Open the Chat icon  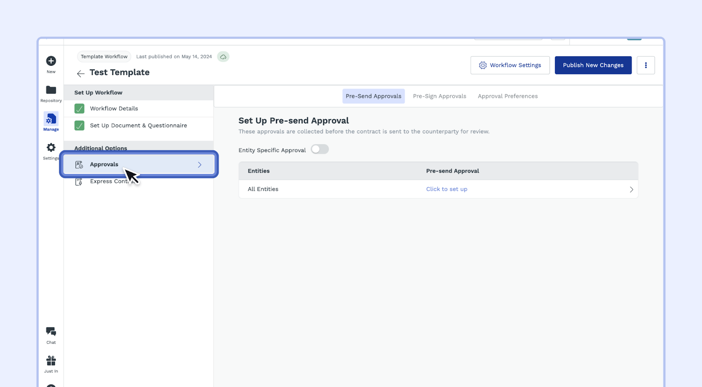(51, 332)
